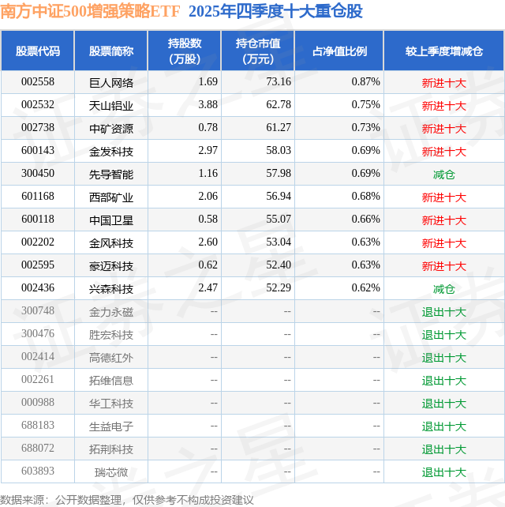Click 新进十大 in the 巨人网络 row
The image size is (505, 507).
(x=444, y=83)
